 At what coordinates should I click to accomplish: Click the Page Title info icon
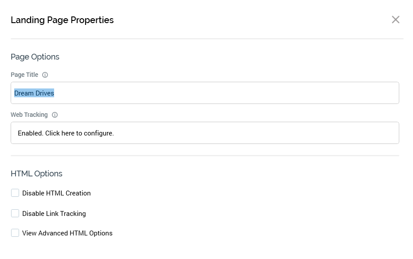tap(45, 75)
